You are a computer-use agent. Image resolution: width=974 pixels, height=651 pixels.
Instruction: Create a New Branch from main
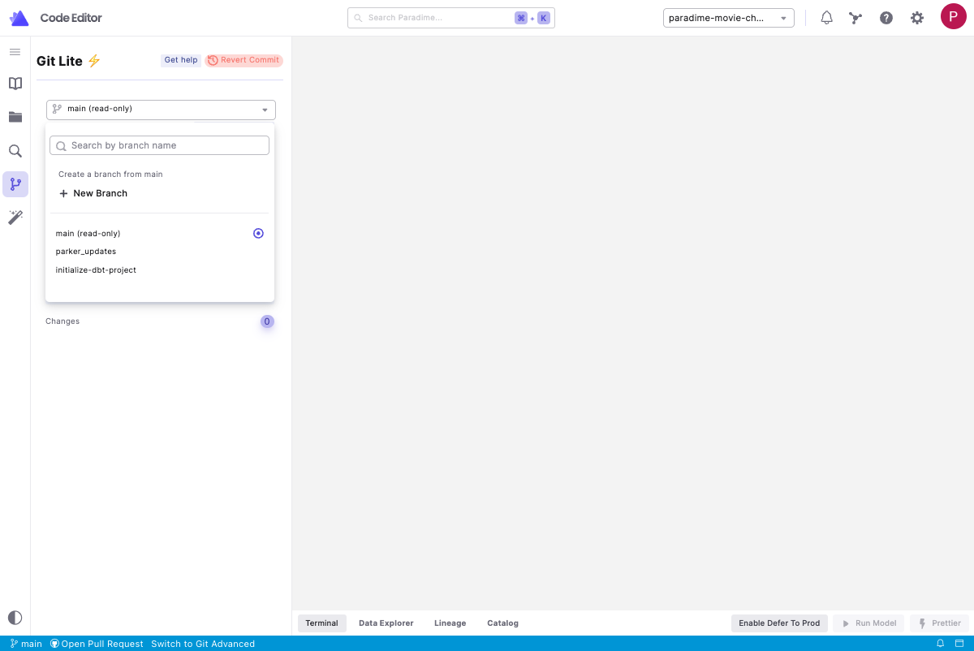click(93, 193)
